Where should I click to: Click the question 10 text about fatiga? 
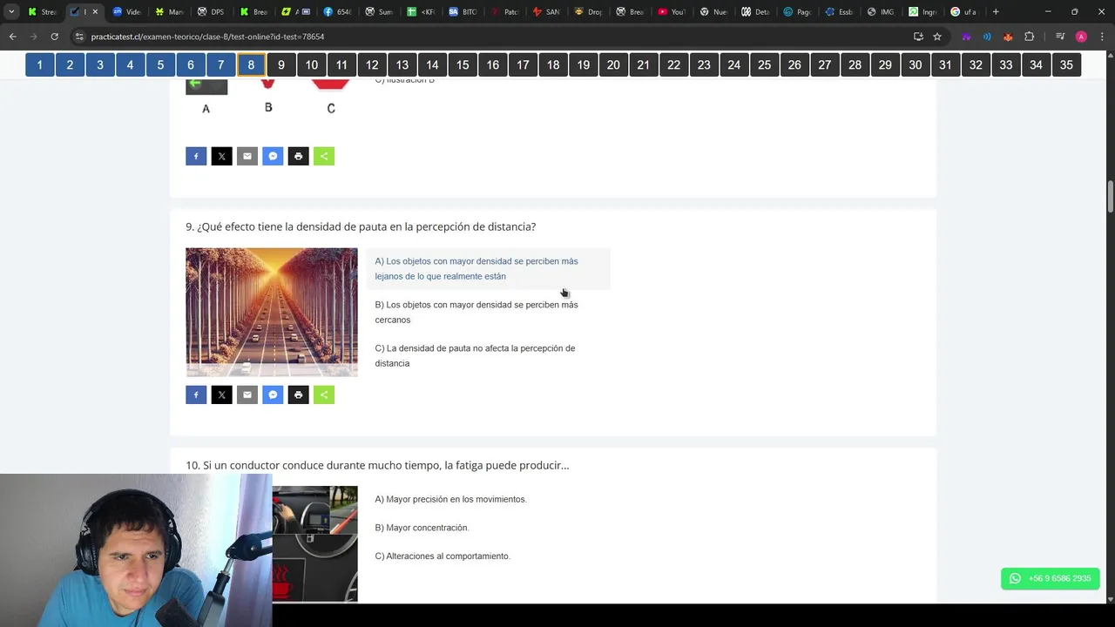tap(377, 465)
